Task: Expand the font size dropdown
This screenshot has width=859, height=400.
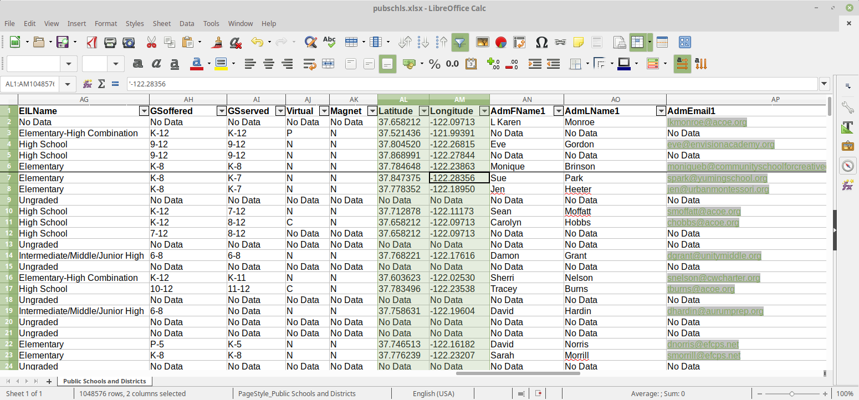Action: tap(115, 64)
